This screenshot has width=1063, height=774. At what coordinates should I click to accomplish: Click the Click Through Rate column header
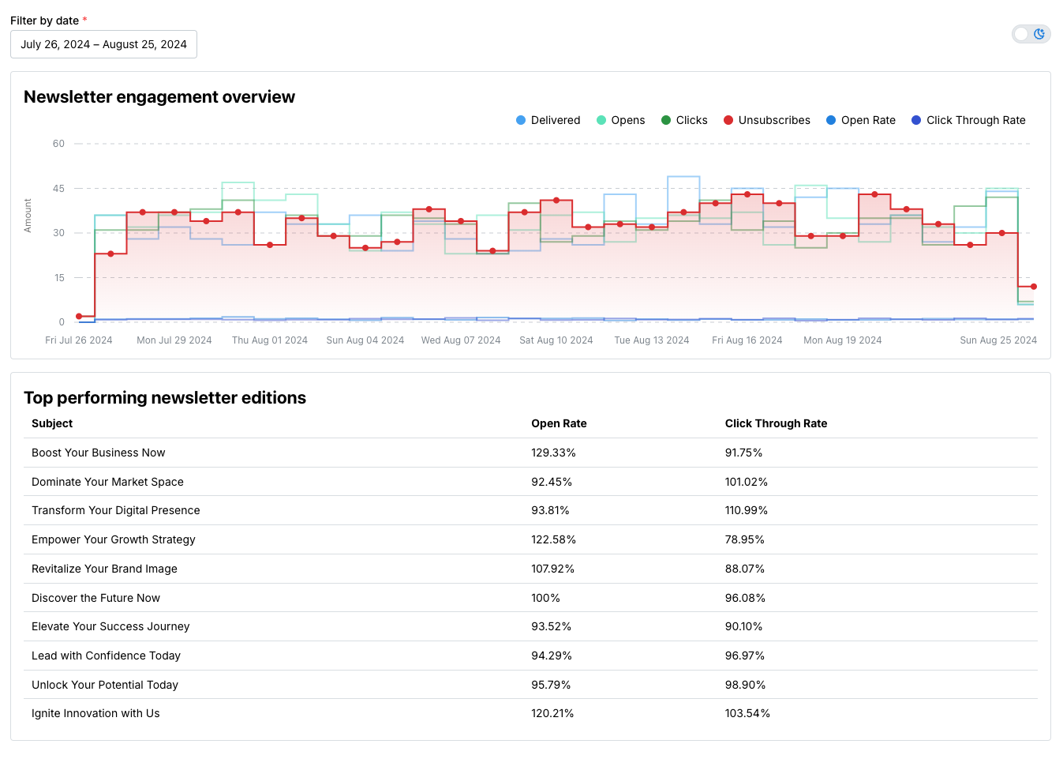(x=776, y=423)
